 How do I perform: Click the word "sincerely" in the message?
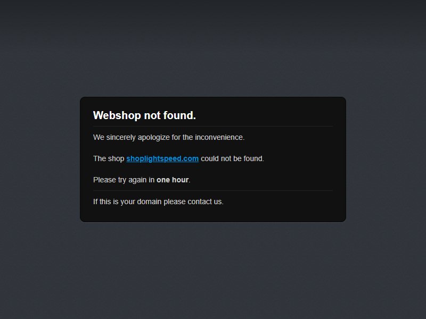[121, 138]
